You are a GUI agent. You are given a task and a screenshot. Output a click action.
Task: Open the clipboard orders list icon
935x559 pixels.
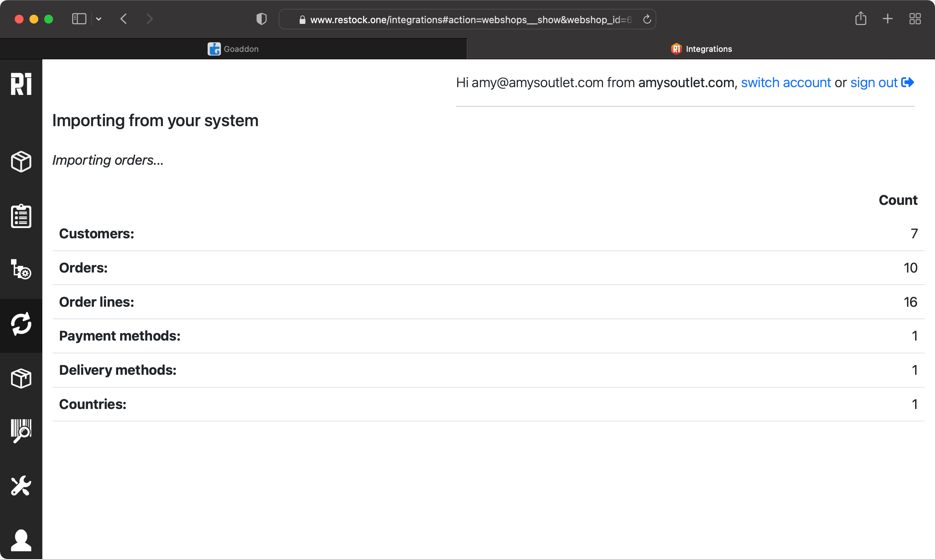[x=21, y=216]
